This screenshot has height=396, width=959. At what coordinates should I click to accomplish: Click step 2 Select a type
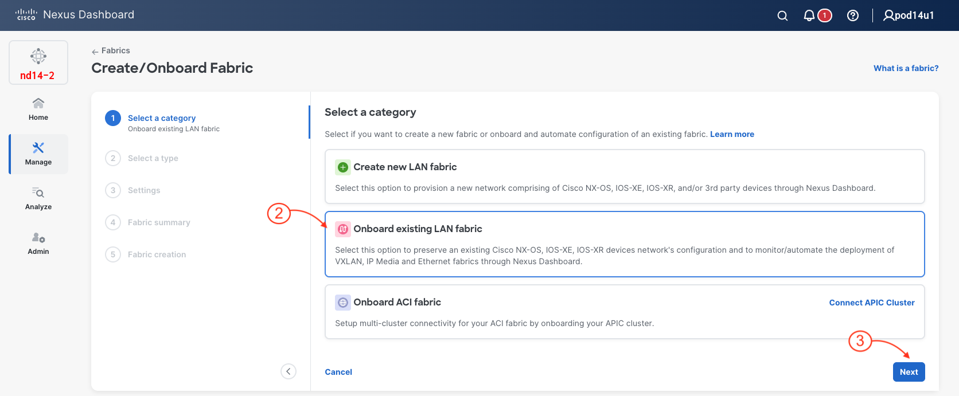[x=153, y=158]
